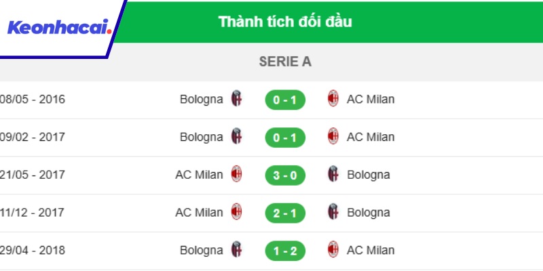Click Bologna crest in 09/02-2017 row
This screenshot has height=271, width=543.
tap(236, 137)
